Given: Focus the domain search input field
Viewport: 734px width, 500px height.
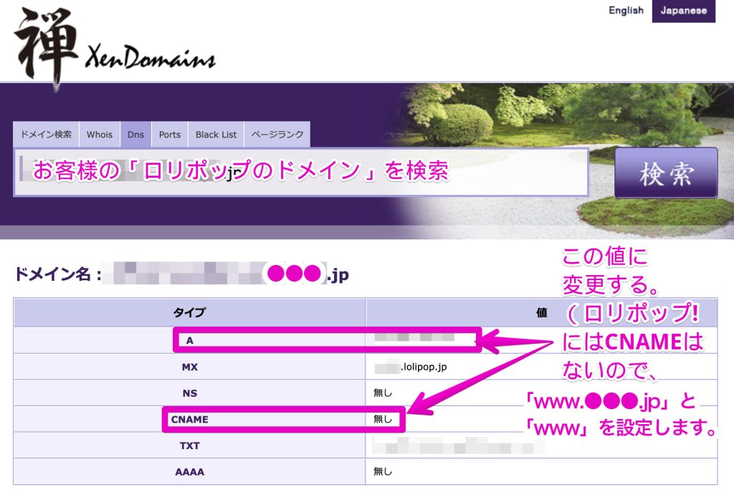Looking at the screenshot, I should (x=301, y=172).
